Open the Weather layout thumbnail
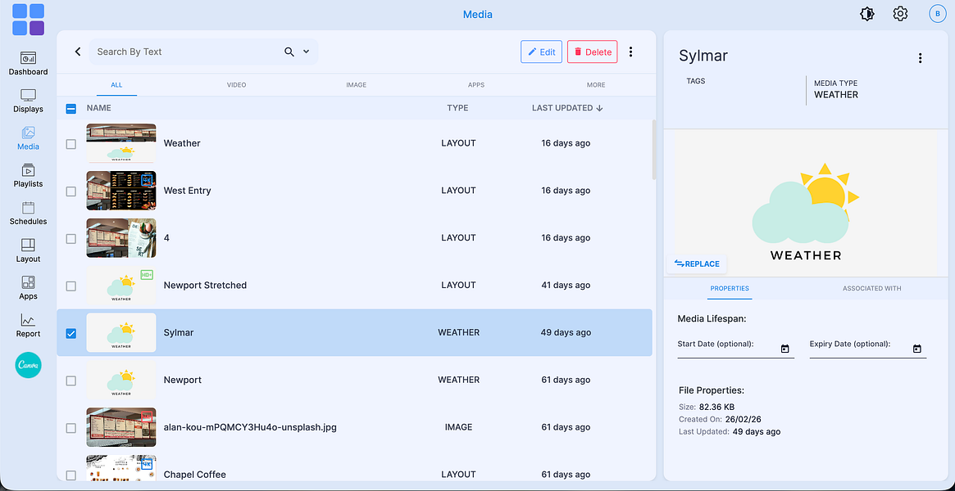This screenshot has height=491, width=955. (x=121, y=143)
